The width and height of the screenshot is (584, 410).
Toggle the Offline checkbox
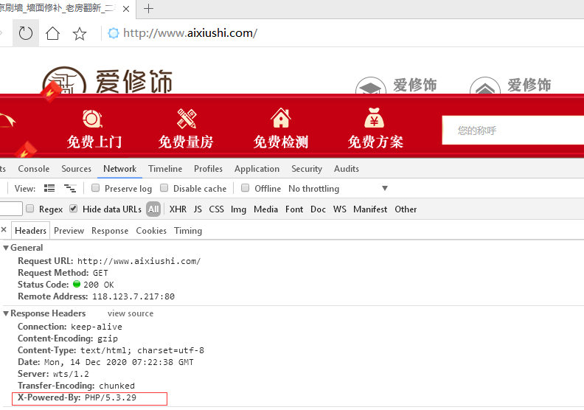(245, 188)
